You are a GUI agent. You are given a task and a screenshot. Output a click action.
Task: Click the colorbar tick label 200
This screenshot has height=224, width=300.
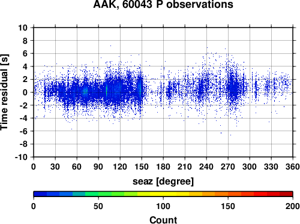(x=292, y=206)
